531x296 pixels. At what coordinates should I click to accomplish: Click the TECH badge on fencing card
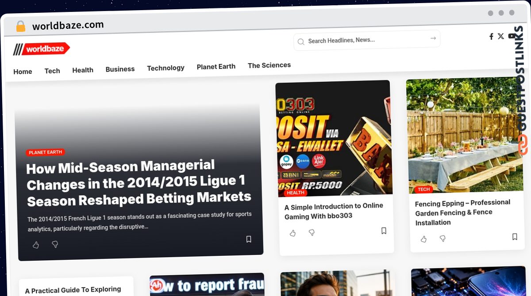tap(423, 189)
